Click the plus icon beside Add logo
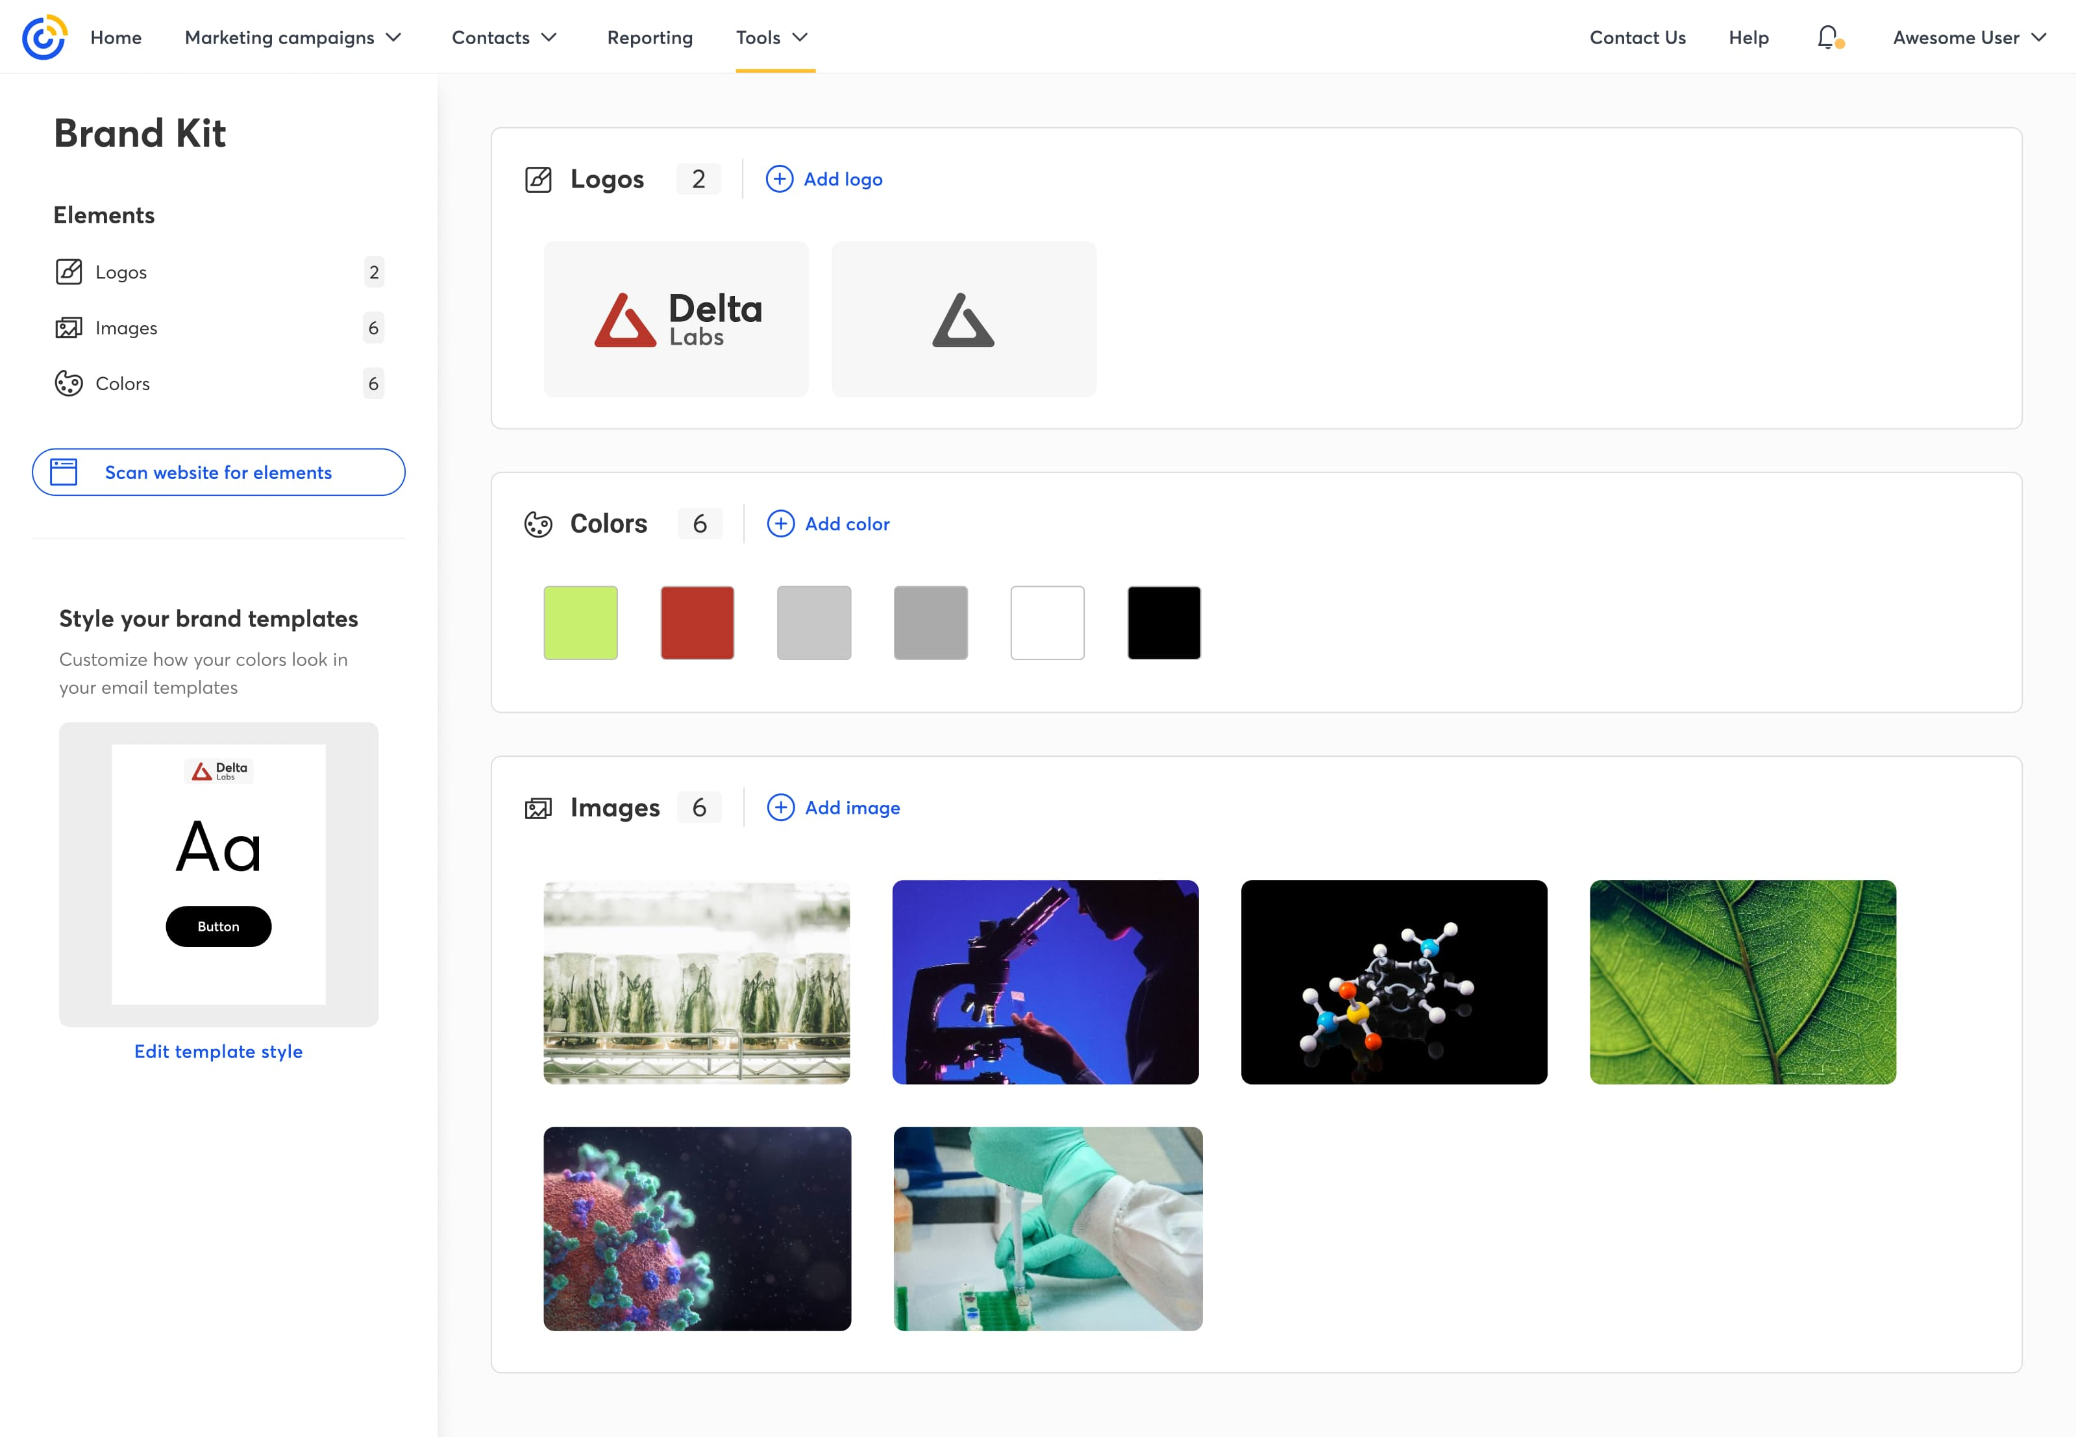Image resolution: width=2076 pixels, height=1437 pixels. point(780,179)
